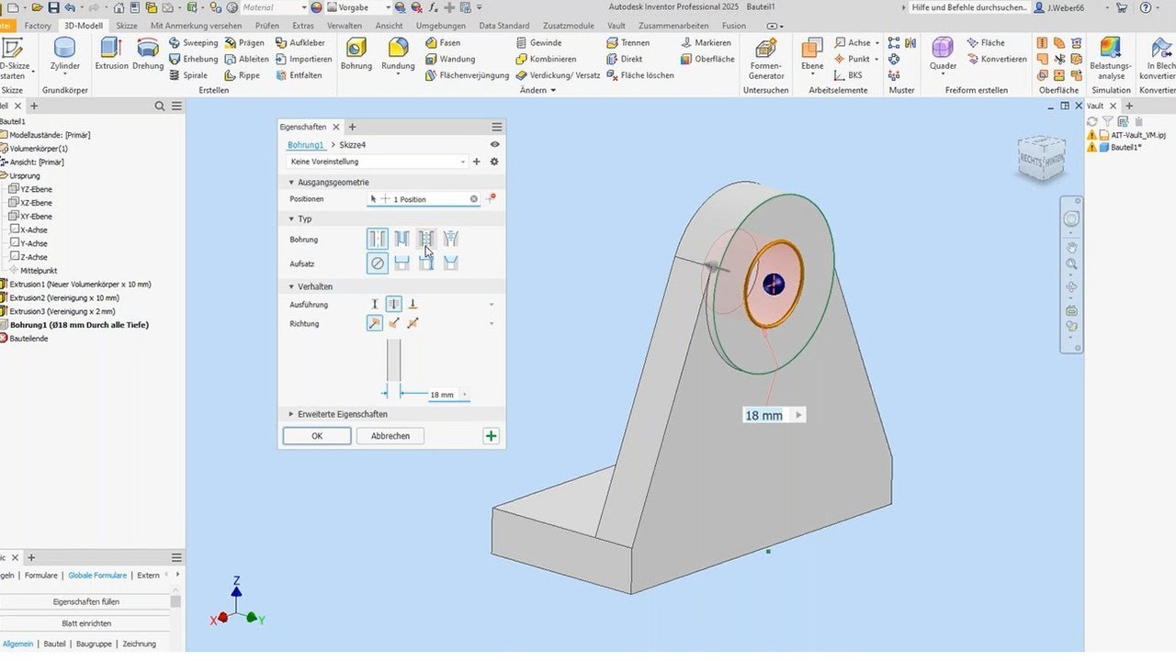Open the Formen-Generator
Screen dimensions: 1176x661
(x=766, y=57)
